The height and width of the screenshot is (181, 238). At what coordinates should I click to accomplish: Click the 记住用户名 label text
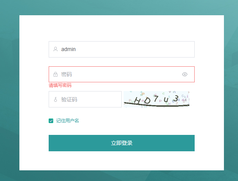coord(67,121)
